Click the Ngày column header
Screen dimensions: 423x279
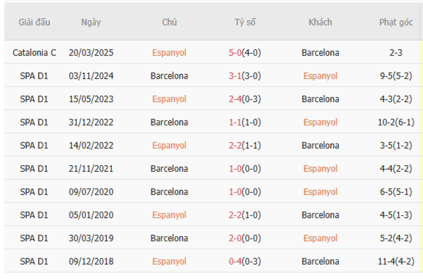pyautogui.click(x=90, y=22)
